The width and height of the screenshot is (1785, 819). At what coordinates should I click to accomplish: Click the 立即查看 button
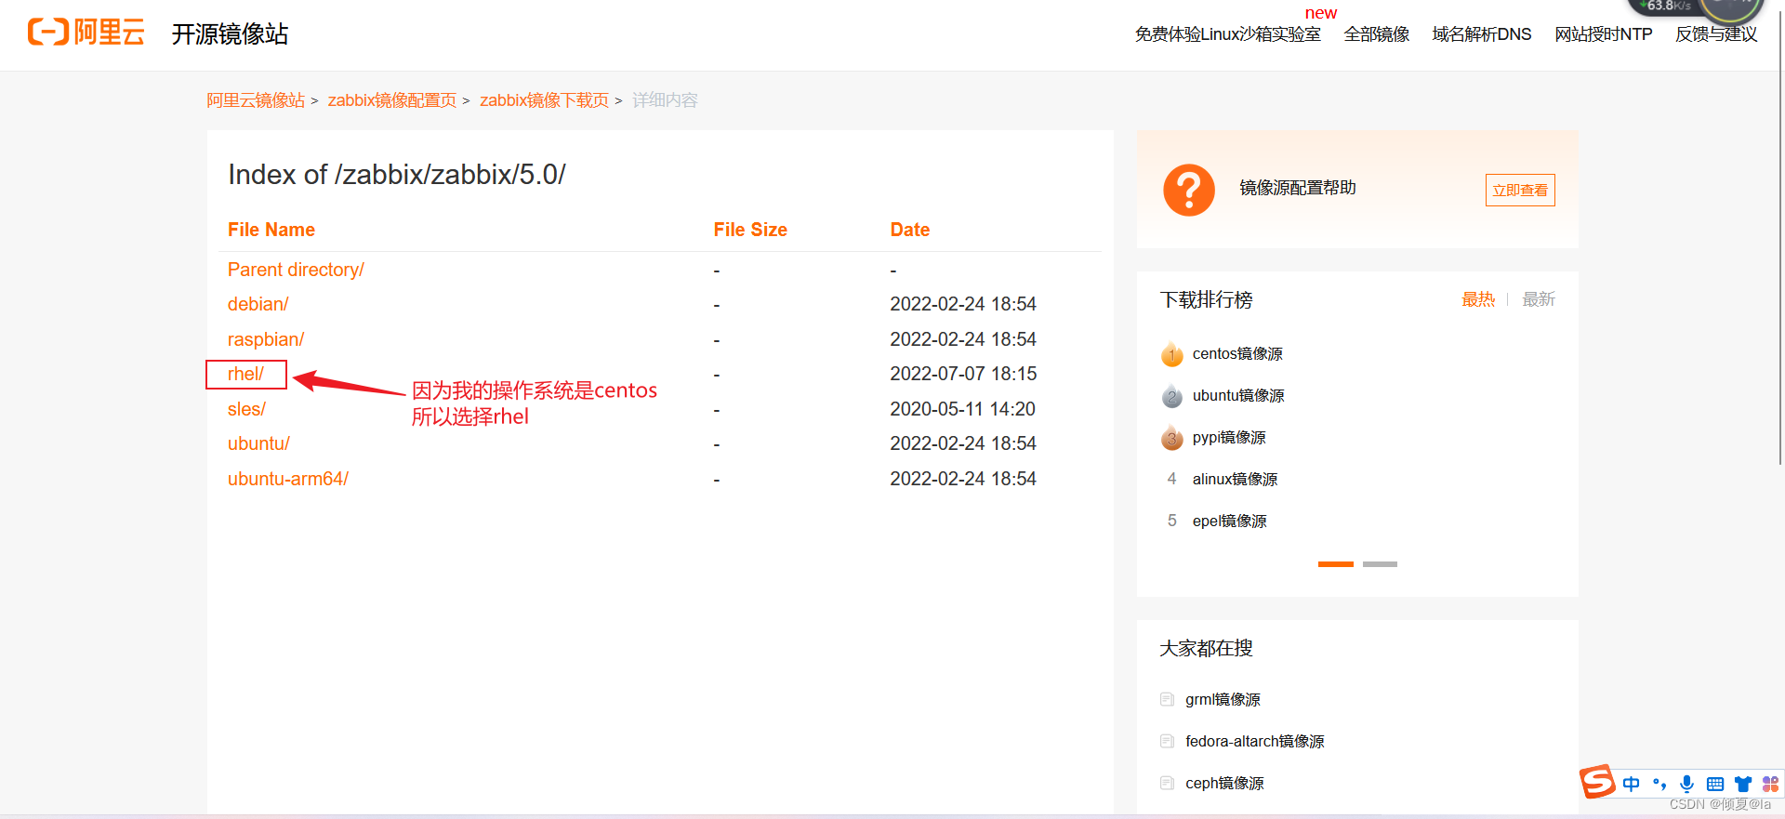click(x=1520, y=191)
